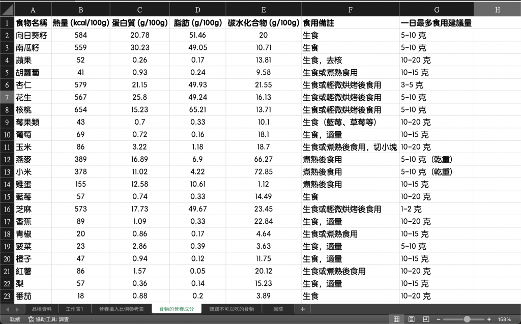Click 燕麥 amount 5-10 克（乾重）
521x324 pixels.
437,159
